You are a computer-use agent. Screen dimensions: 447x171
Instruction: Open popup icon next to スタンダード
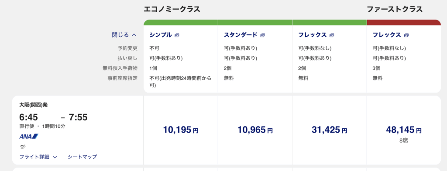pyautogui.click(x=262, y=35)
